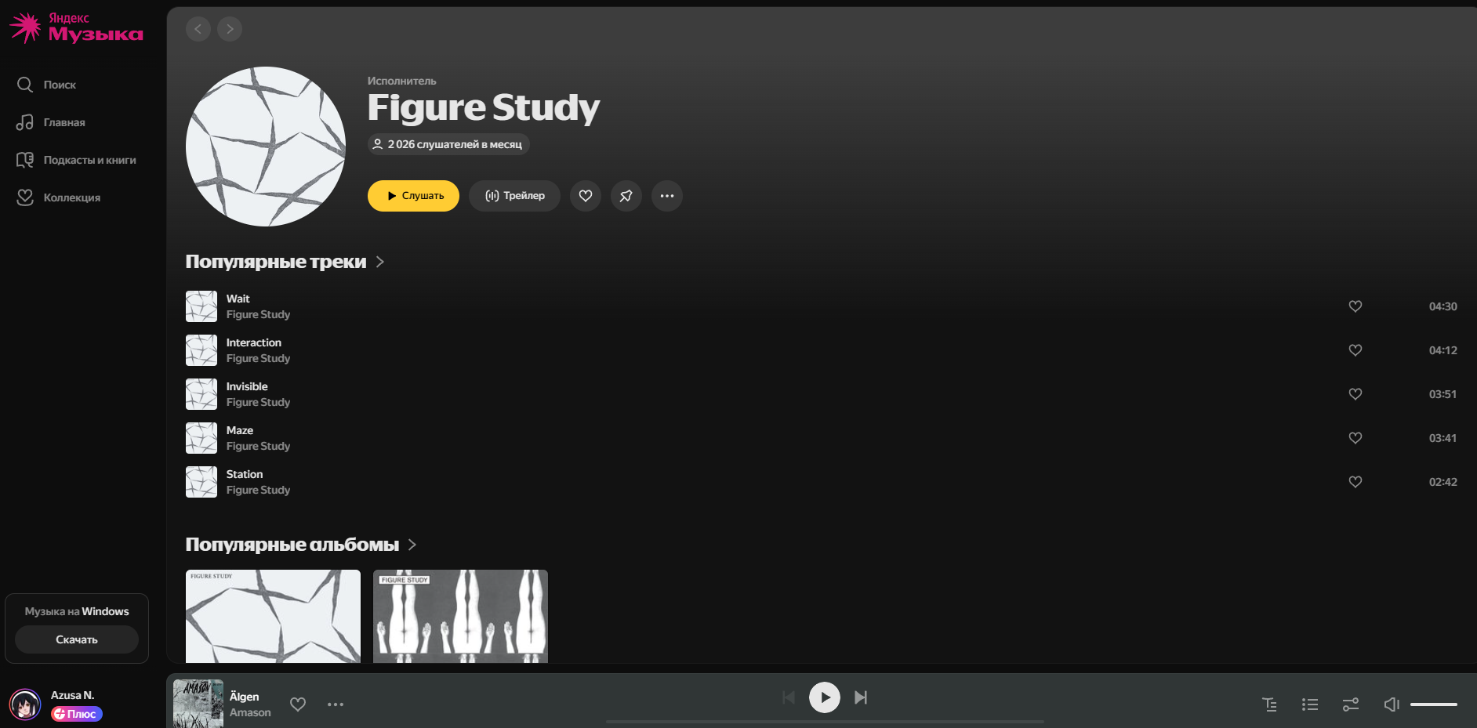
Task: Click the Invisible track cover
Action: 201,394
